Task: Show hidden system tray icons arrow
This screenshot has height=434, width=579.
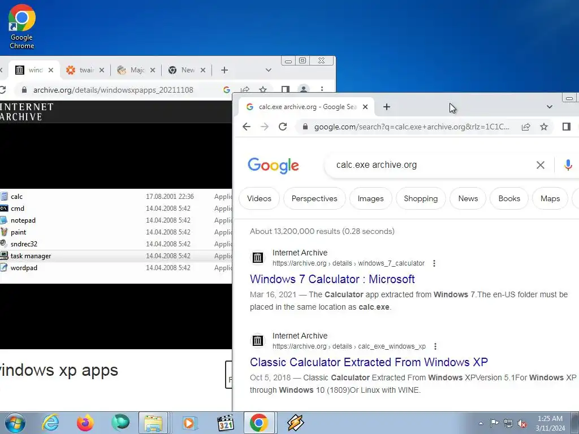Action: [481, 423]
